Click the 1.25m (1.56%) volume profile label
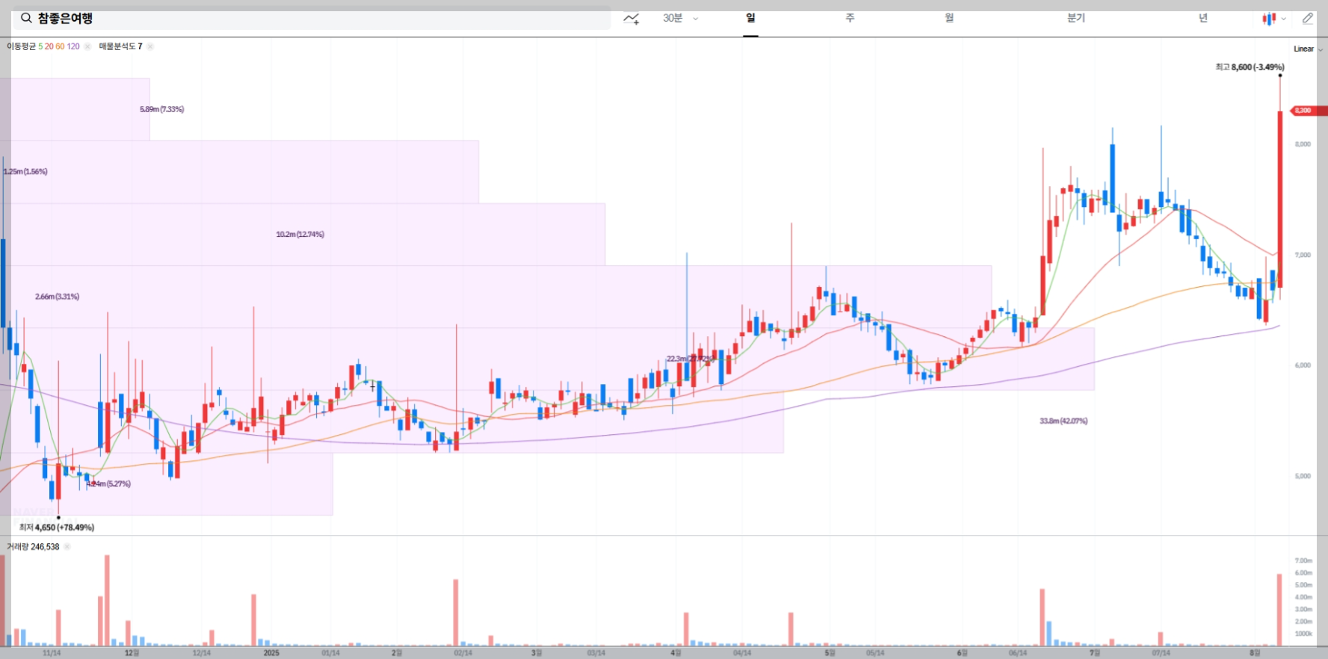Screen dimensions: 1328x659 25,172
